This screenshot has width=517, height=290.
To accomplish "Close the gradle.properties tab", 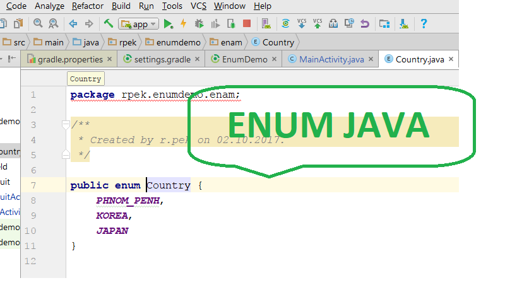I will tap(109, 59).
